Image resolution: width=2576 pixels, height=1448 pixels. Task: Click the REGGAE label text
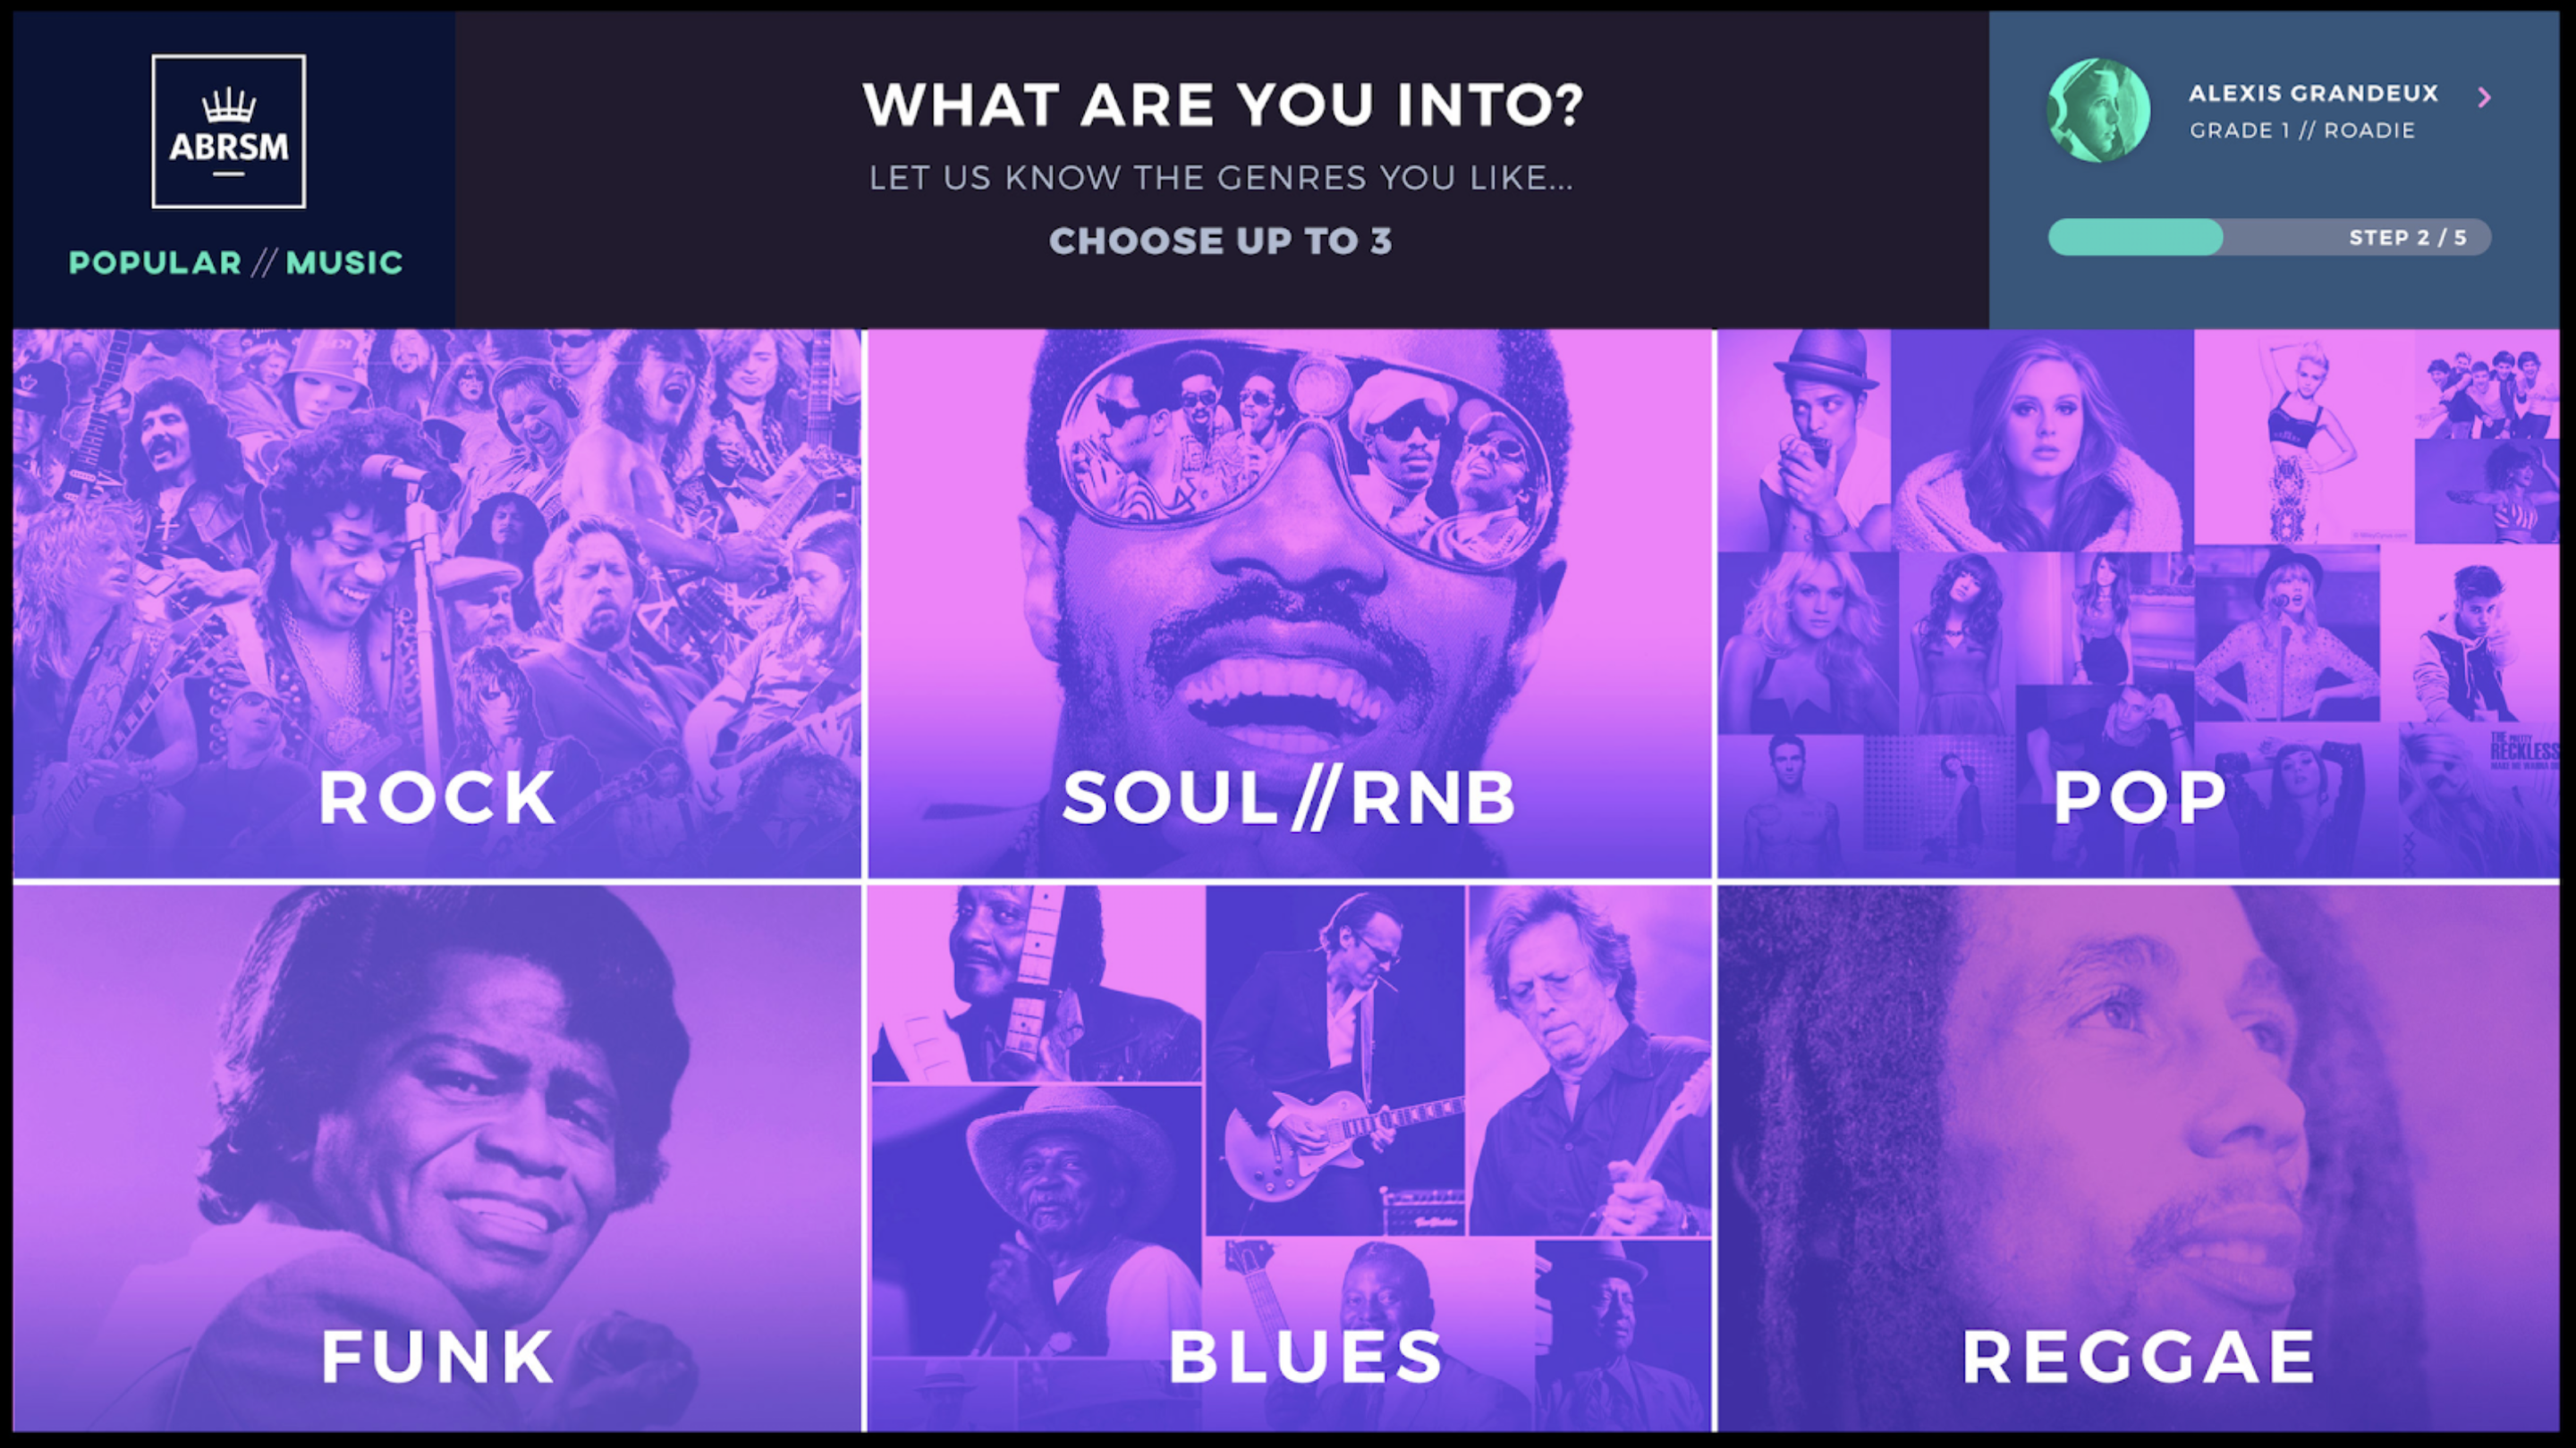(x=2139, y=1357)
